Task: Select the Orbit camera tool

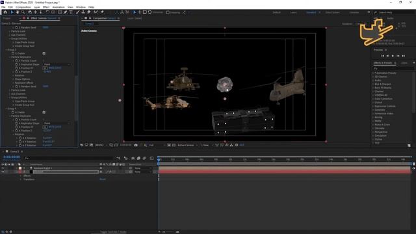Action: click(x=30, y=12)
